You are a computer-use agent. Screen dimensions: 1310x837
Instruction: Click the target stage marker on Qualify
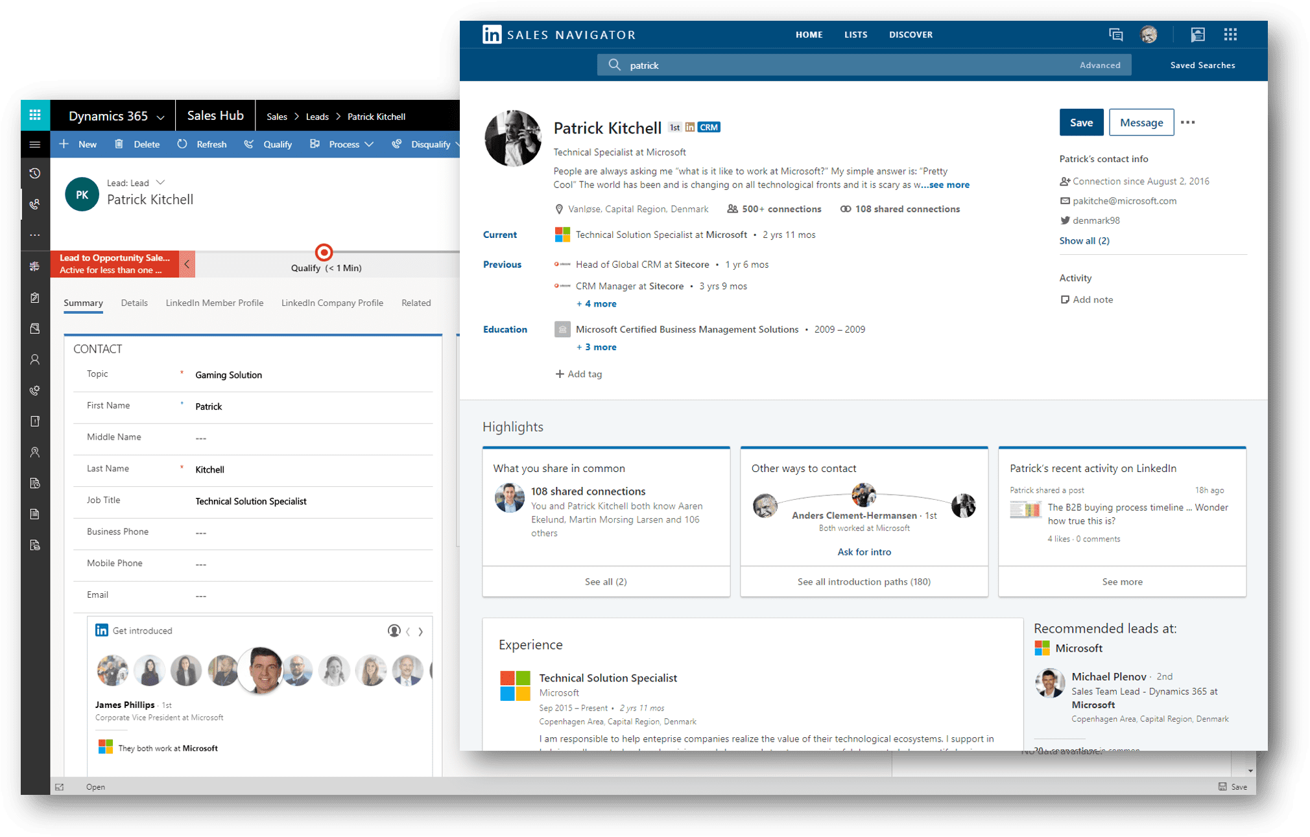click(324, 252)
